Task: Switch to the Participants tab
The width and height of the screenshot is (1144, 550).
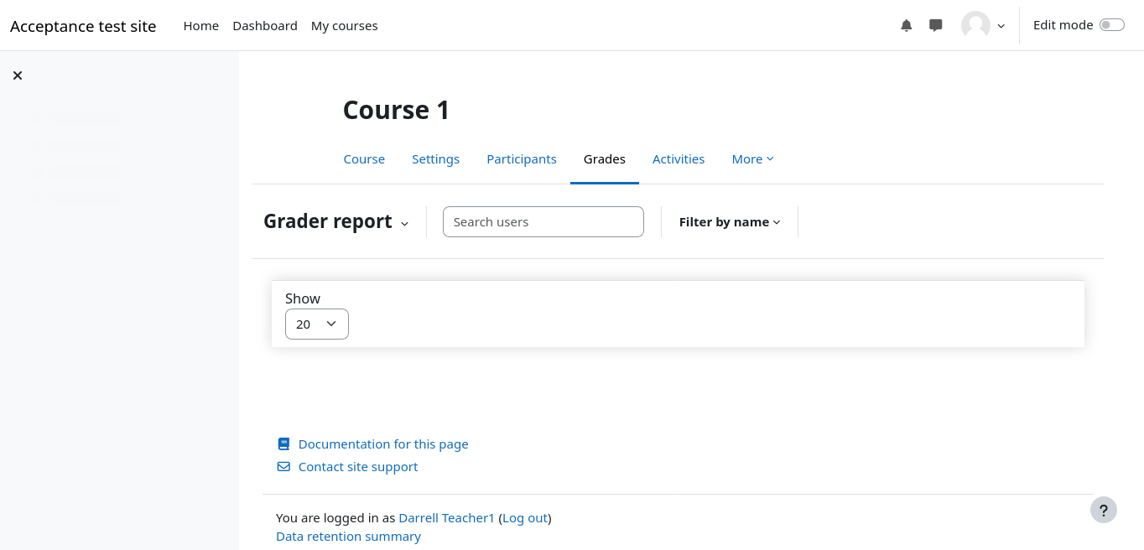Action: (521, 159)
